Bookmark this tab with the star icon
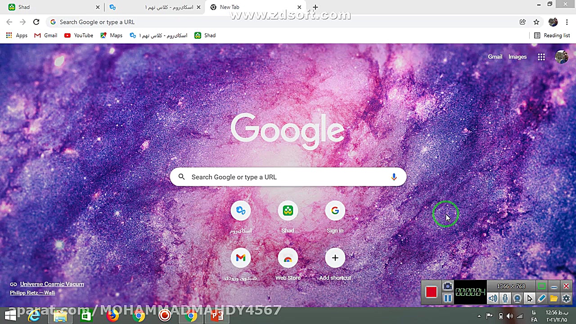 pos(536,22)
